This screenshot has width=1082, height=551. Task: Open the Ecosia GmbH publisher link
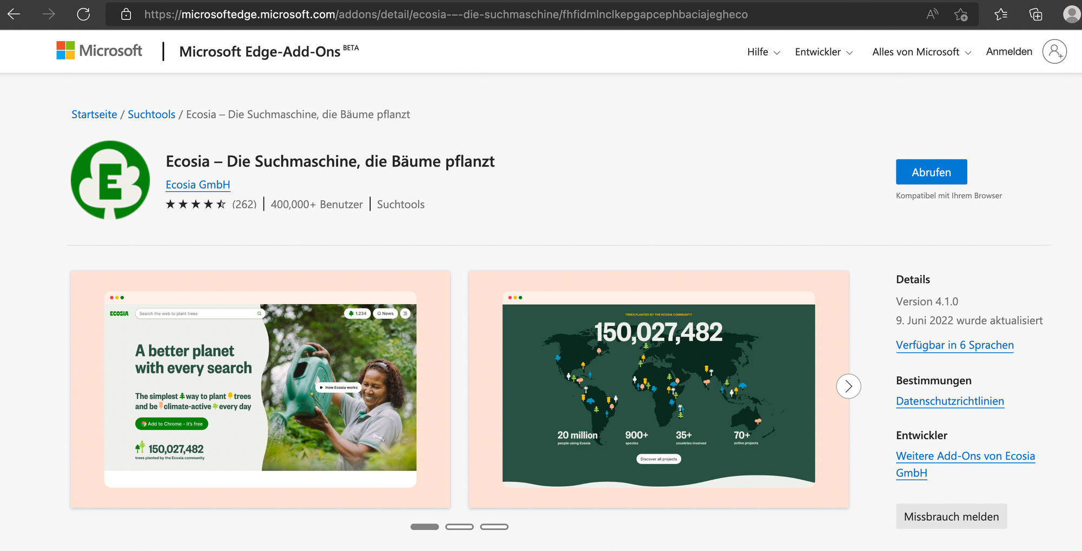pos(198,185)
